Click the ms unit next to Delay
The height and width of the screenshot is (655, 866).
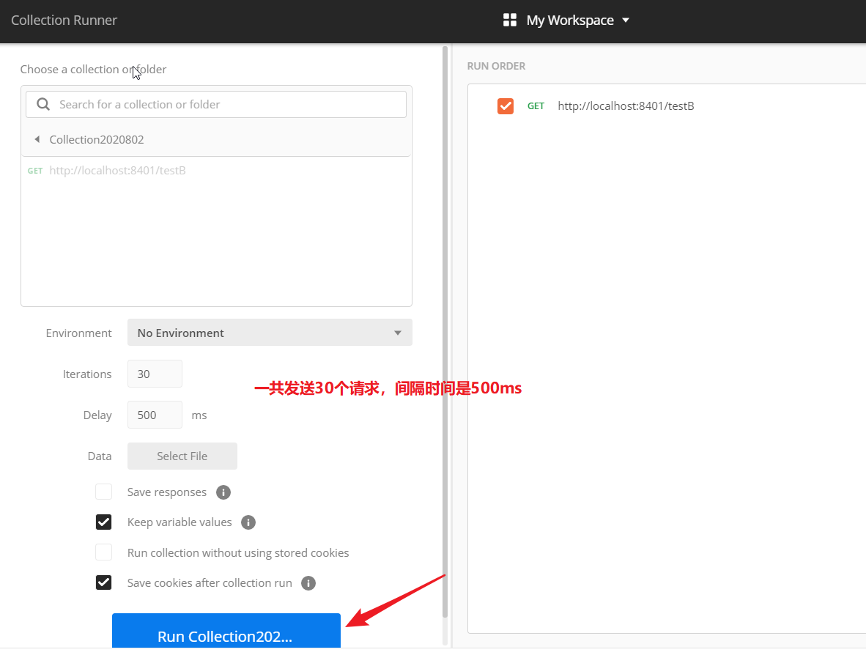click(x=199, y=415)
